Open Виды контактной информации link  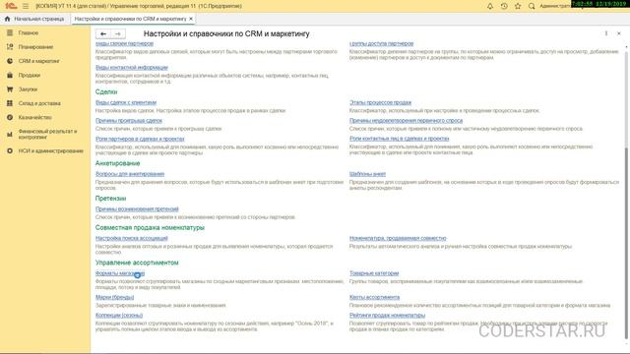(131, 68)
